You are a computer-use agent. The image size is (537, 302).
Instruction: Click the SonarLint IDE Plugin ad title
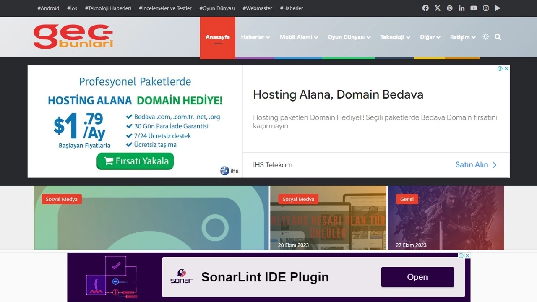click(265, 277)
